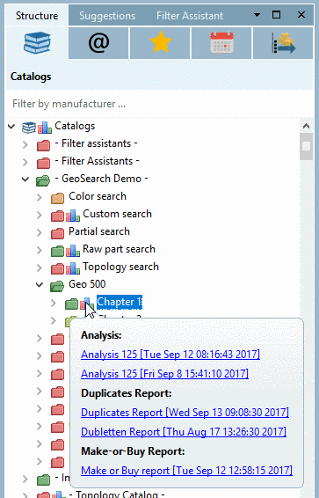Click the analysis chart icon beside Chapter 1
The image size is (319, 498).
(x=87, y=304)
